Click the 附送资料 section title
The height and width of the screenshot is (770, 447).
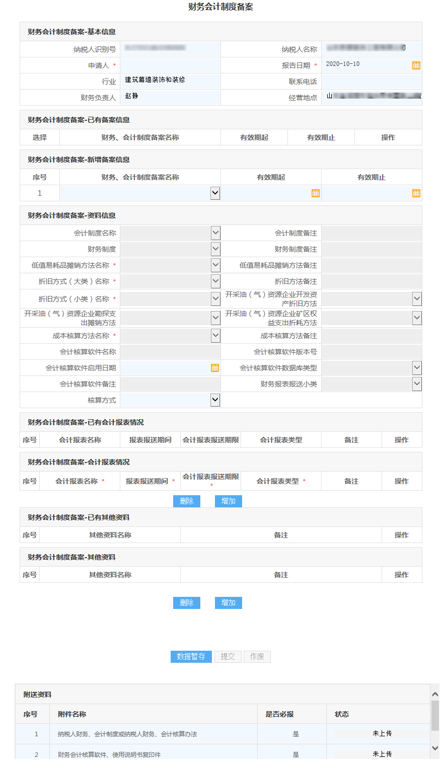(37, 695)
